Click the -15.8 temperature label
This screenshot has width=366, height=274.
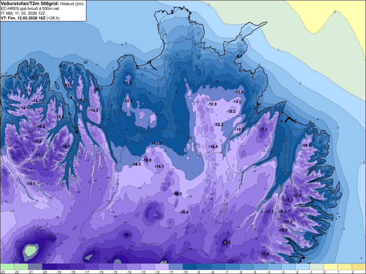(x=147, y=160)
